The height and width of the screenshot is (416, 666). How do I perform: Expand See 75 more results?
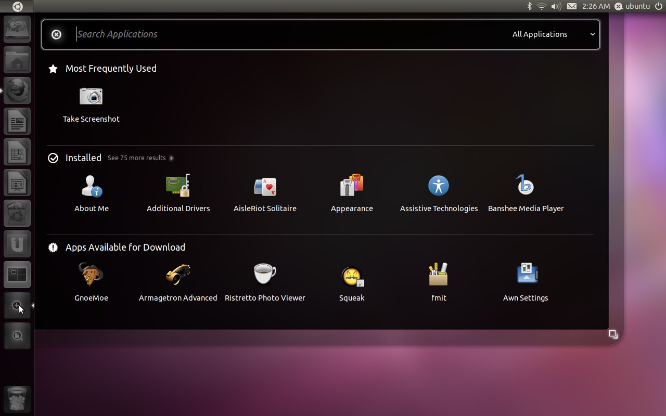tap(140, 158)
